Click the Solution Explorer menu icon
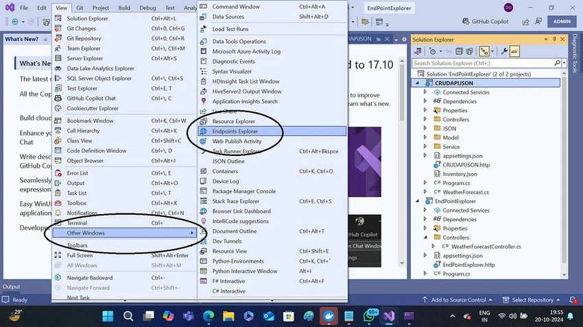This screenshot has height=327, width=583. pos(58,18)
